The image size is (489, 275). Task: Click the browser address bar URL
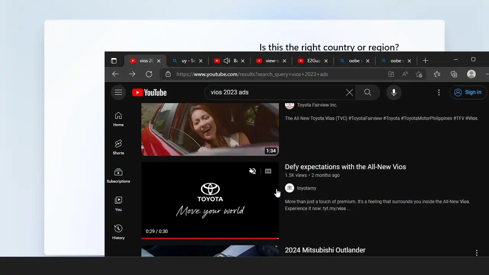tap(252, 74)
